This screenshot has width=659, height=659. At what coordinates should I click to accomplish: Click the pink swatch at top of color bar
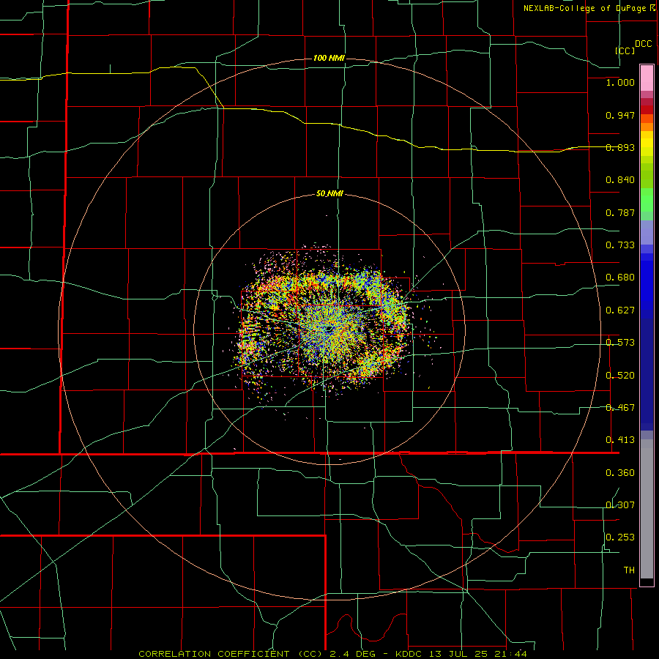click(647, 78)
